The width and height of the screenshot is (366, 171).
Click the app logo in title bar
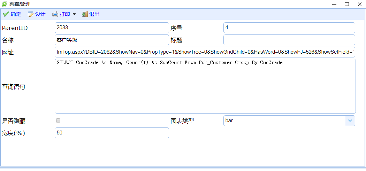pos(5,4)
